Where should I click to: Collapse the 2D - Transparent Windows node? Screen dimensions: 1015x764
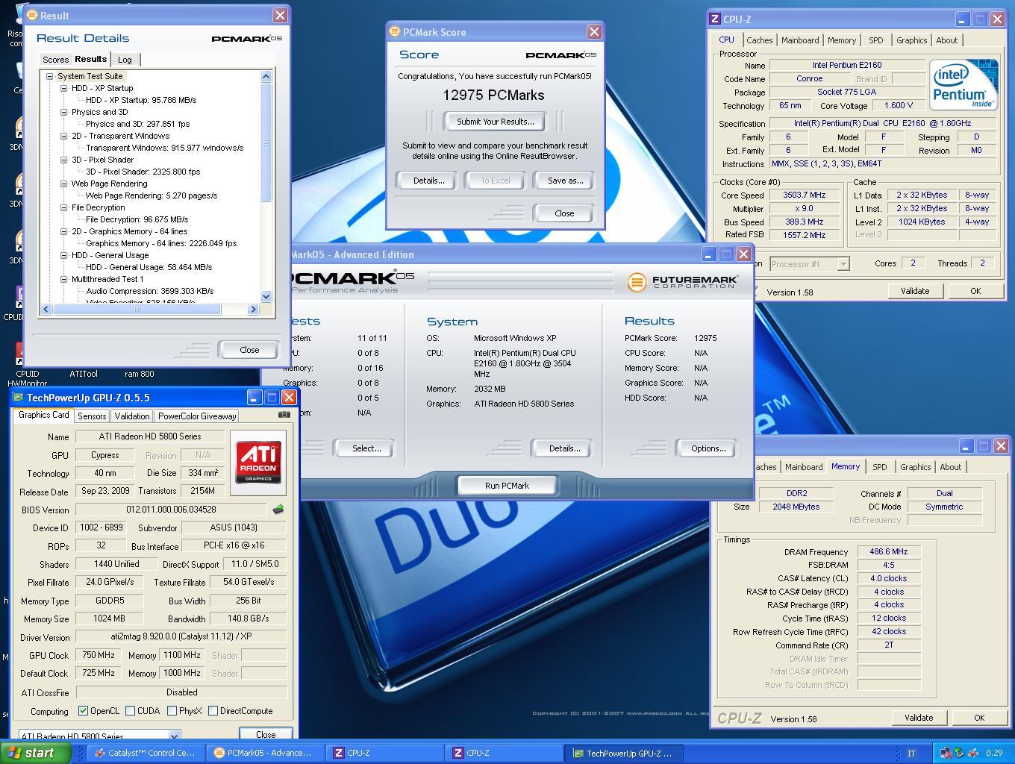(x=63, y=136)
